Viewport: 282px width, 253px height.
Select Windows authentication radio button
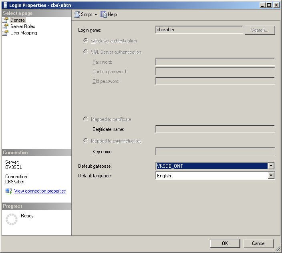(x=86, y=41)
